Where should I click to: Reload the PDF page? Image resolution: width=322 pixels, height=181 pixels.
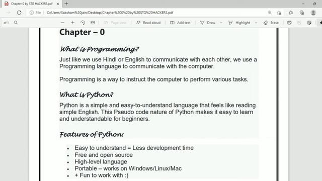click(x=19, y=13)
